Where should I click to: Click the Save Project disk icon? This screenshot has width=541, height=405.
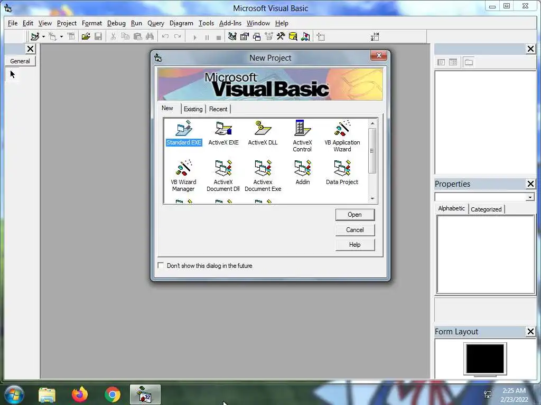pos(98,36)
